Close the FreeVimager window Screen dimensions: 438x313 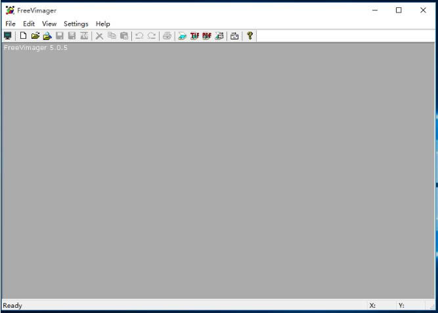(x=423, y=10)
